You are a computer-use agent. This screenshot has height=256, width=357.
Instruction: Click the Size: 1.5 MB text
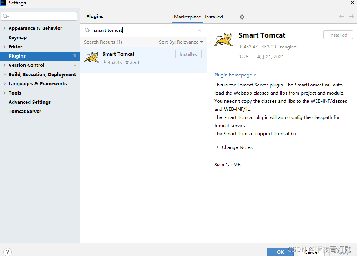[227, 165]
